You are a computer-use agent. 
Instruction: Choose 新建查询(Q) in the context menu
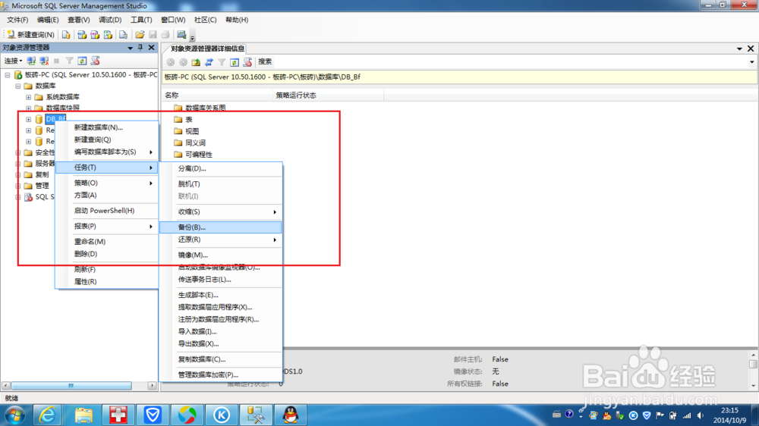106,139
